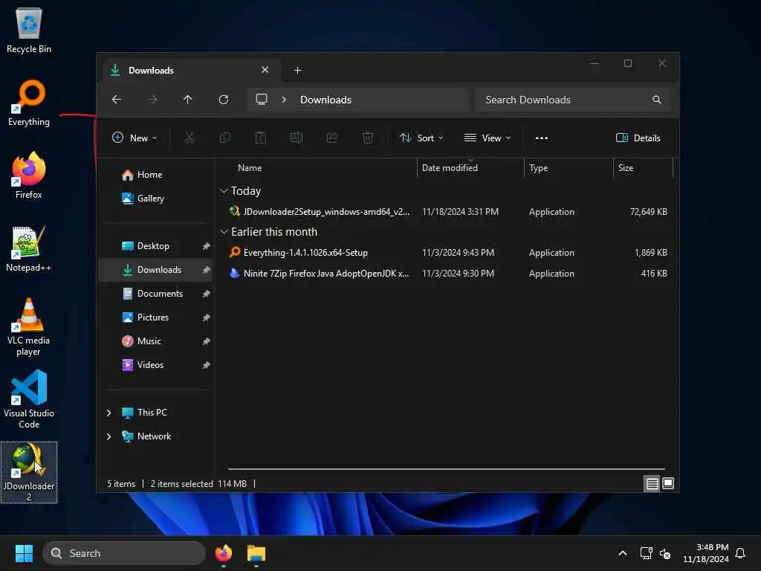Unpin Pictures from quick access
This screenshot has height=571, width=761.
207,317
